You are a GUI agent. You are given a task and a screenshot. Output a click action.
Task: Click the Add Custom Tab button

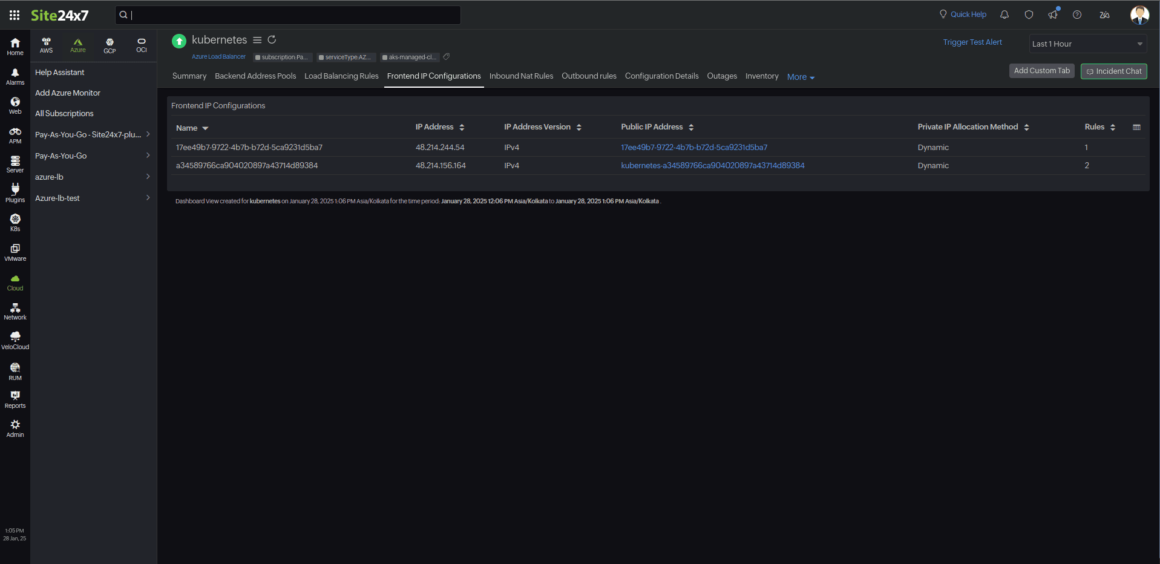tap(1041, 71)
